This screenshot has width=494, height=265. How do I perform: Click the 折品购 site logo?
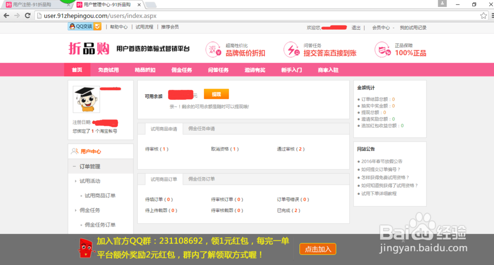coord(89,49)
